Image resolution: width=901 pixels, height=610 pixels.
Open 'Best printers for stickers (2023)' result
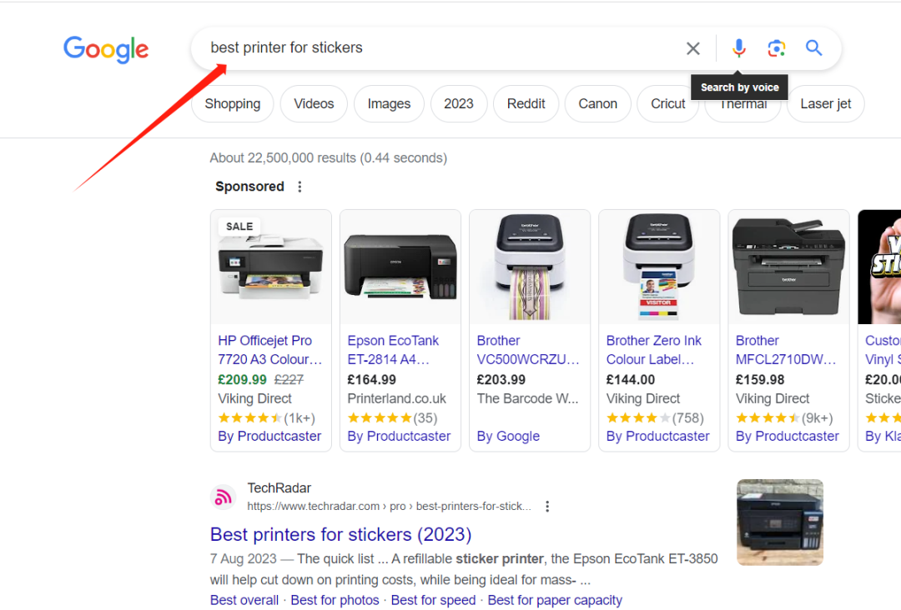pos(340,534)
